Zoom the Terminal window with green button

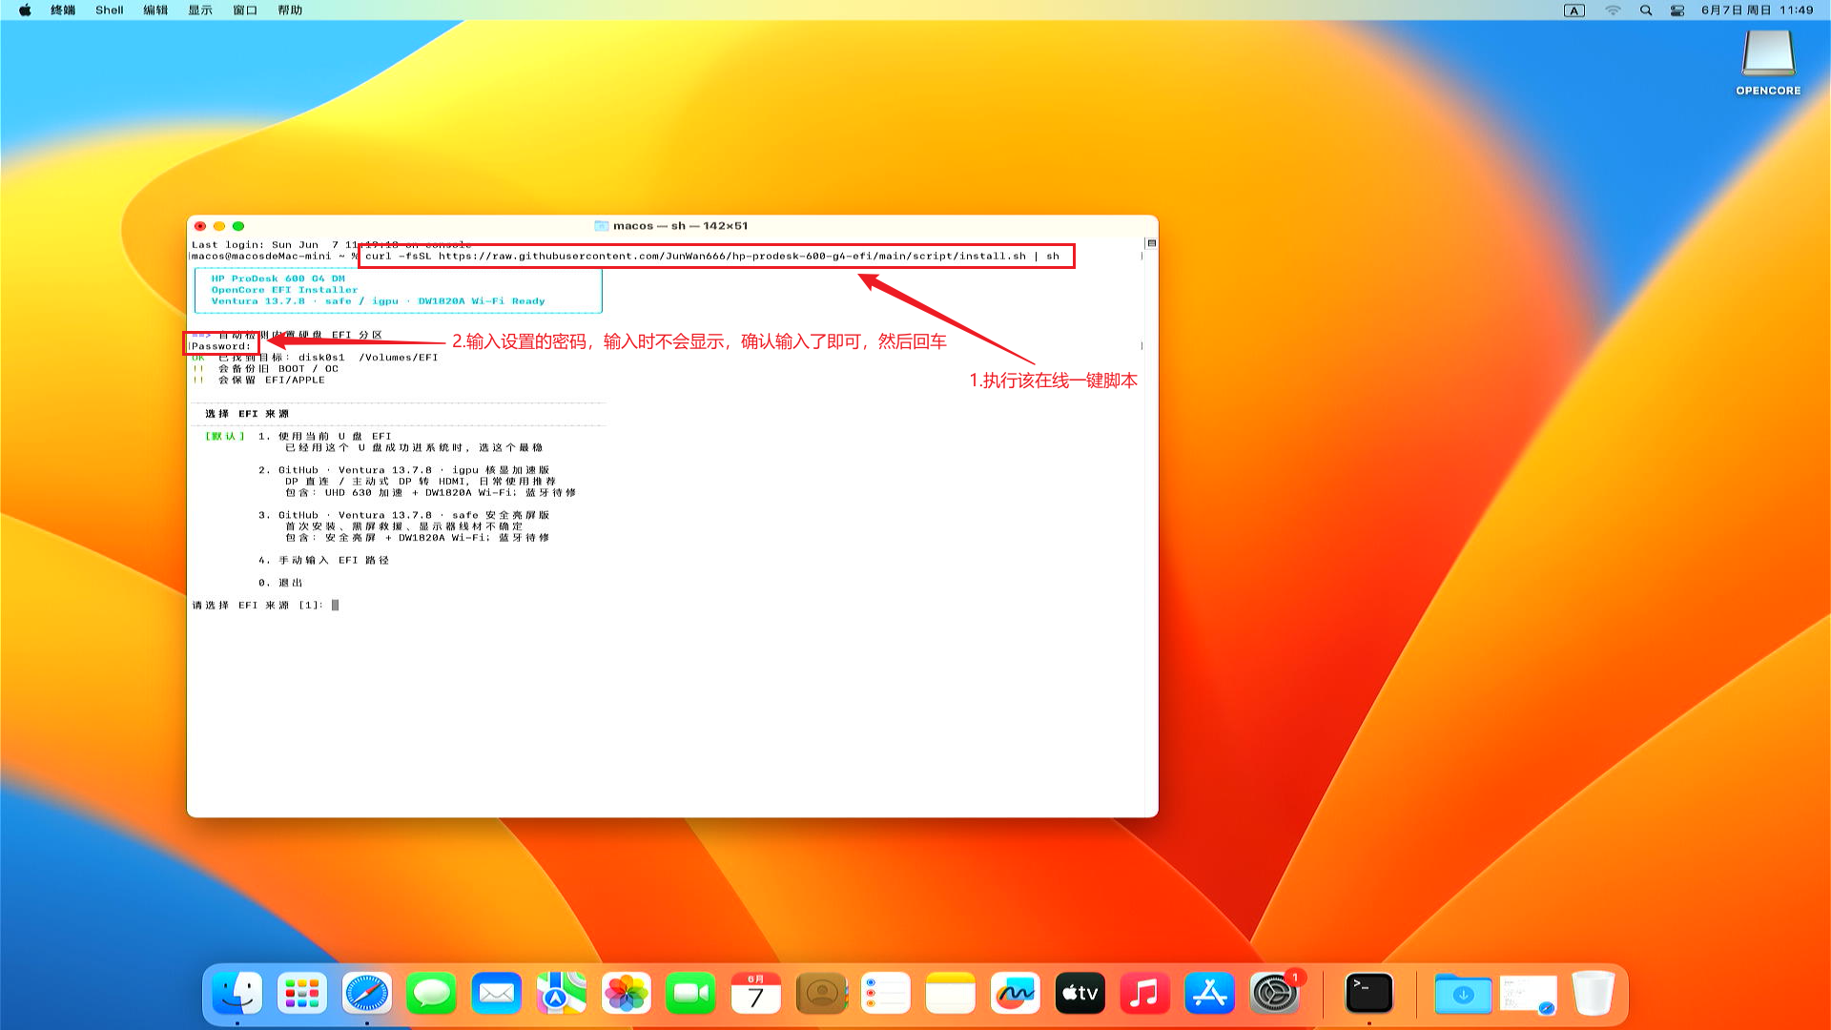(x=238, y=226)
